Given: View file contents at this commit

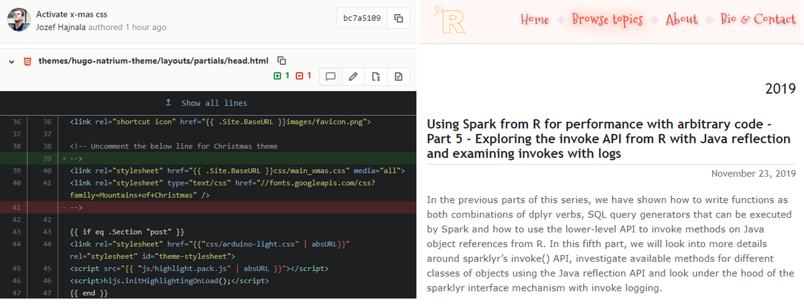Looking at the screenshot, I should [376, 76].
